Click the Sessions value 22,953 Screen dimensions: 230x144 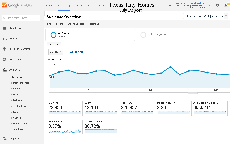click(x=55, y=107)
